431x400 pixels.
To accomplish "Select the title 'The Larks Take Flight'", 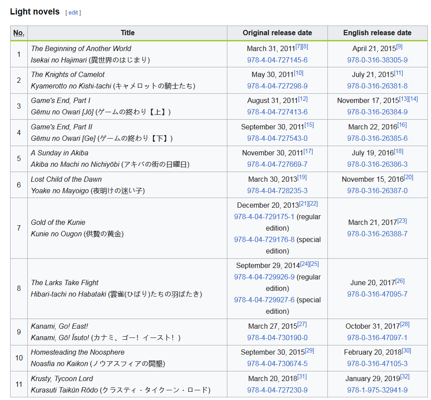I will click(65, 283).
